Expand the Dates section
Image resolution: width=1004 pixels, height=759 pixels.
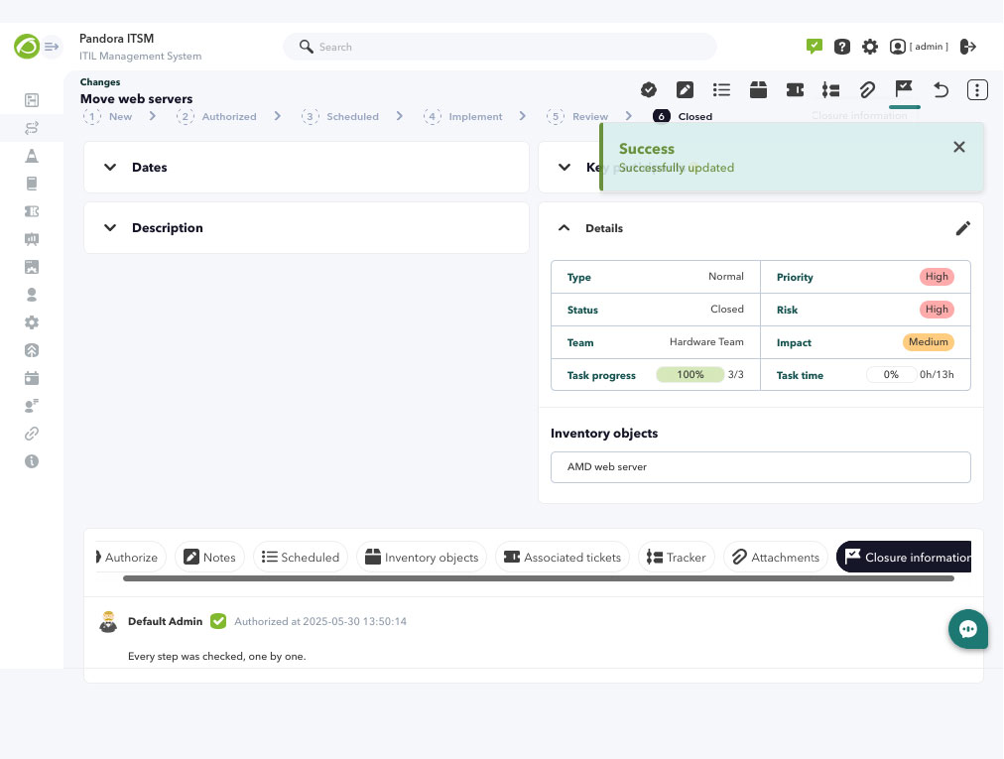pyautogui.click(x=110, y=167)
